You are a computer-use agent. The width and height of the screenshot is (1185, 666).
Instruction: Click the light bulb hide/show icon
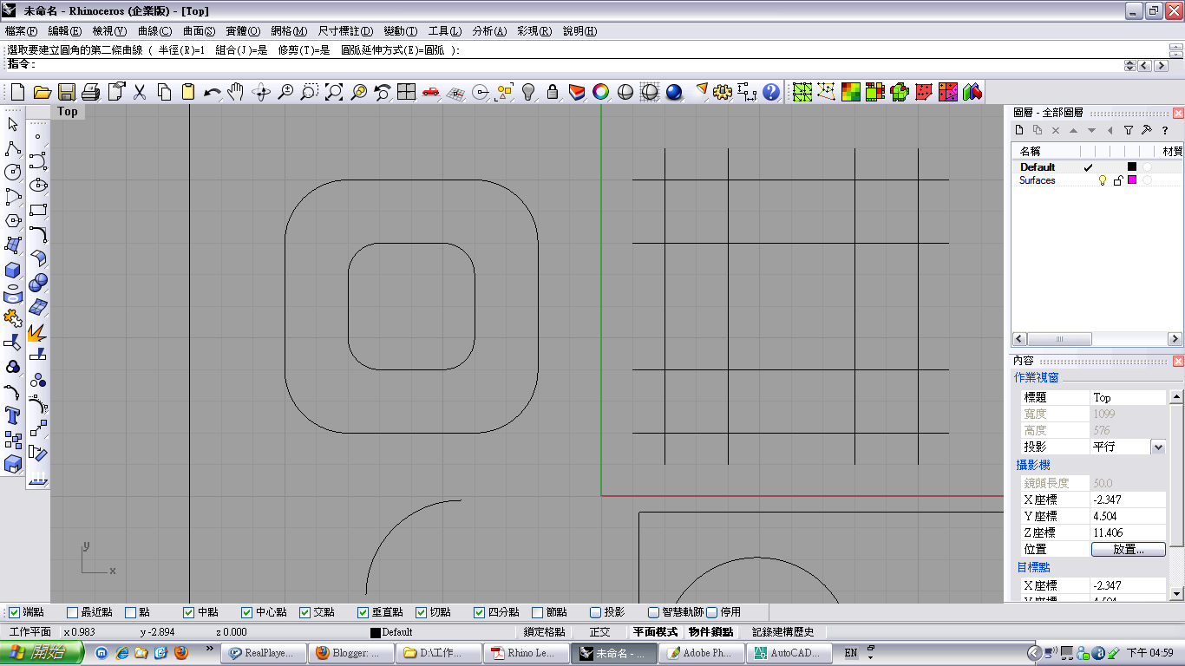point(528,91)
